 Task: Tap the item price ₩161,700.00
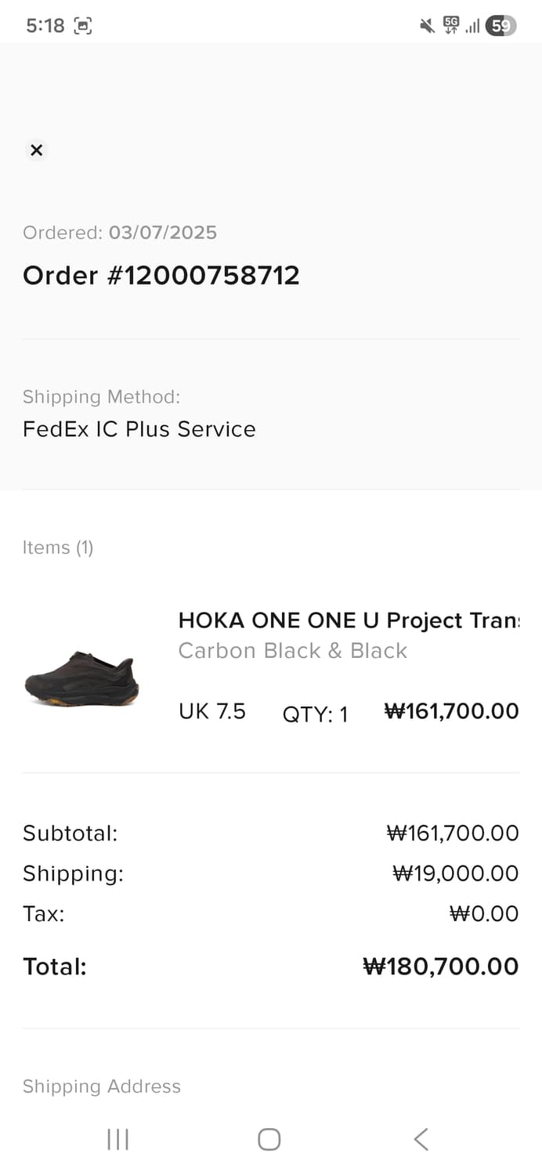[451, 711]
